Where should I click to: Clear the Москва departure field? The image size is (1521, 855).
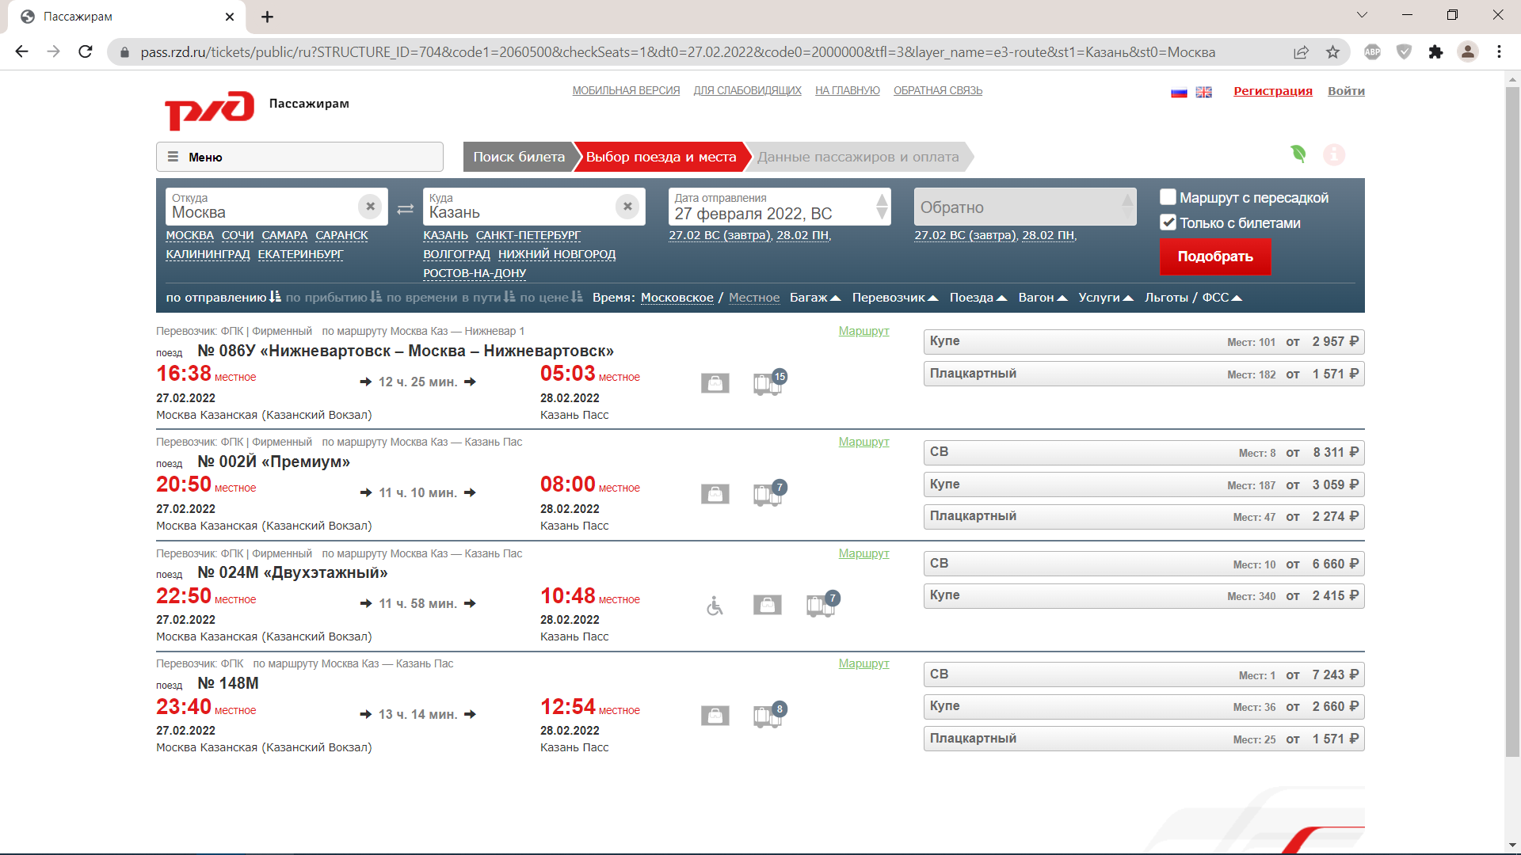pyautogui.click(x=370, y=207)
